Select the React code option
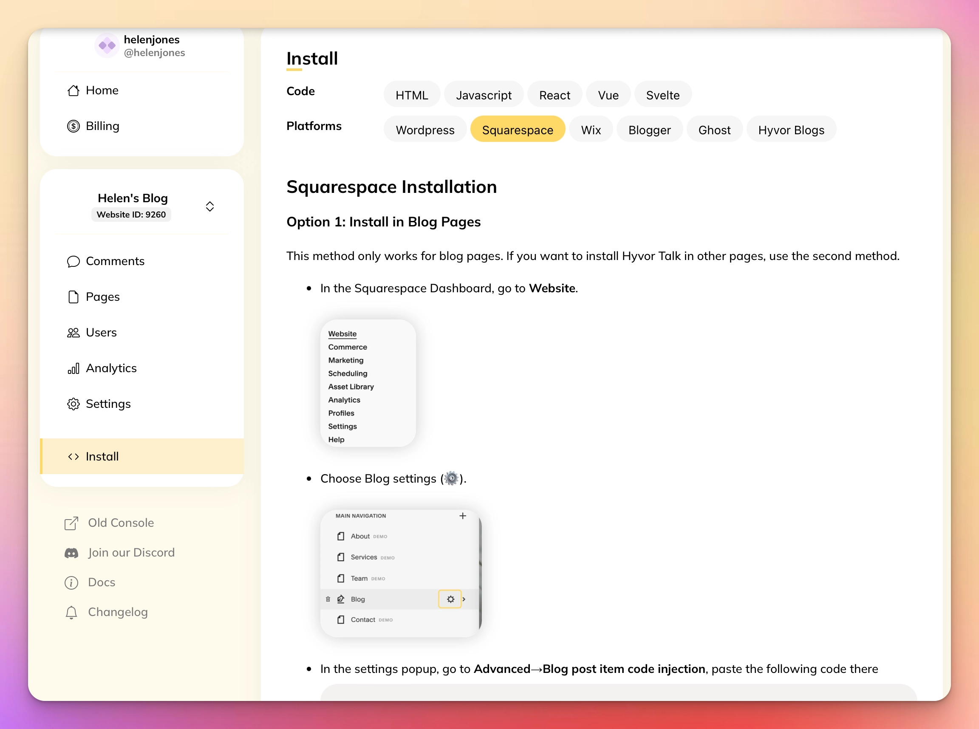 [x=555, y=95]
